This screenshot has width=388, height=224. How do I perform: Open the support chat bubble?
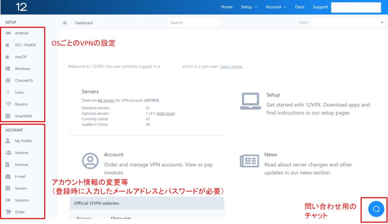(375, 208)
